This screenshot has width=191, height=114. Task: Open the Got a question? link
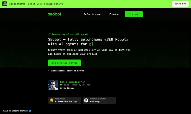pyautogui.click(x=71, y=82)
